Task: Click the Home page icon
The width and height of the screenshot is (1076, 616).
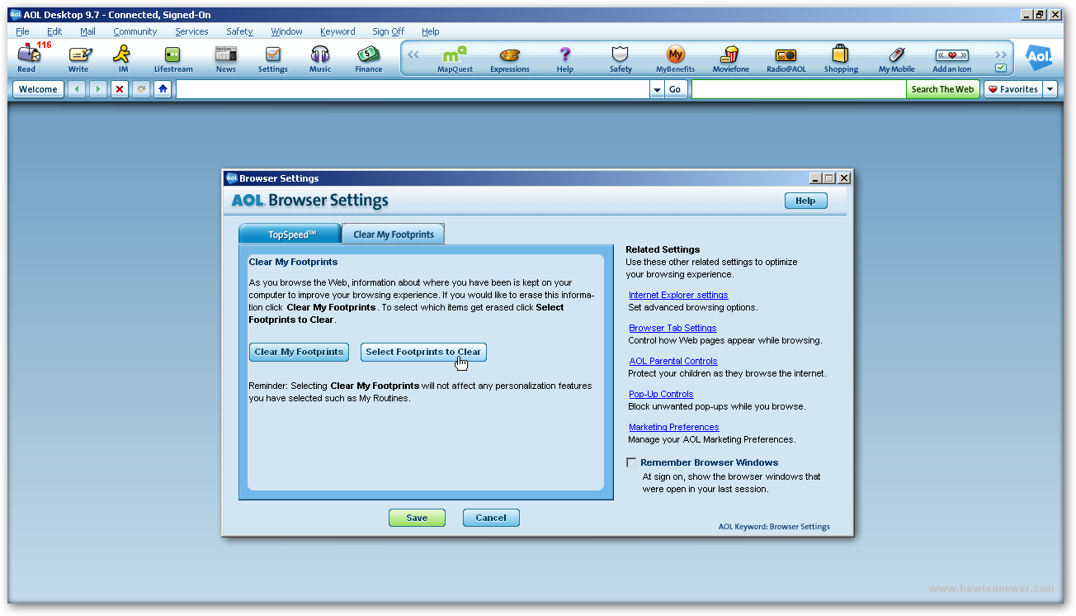Action: [163, 89]
